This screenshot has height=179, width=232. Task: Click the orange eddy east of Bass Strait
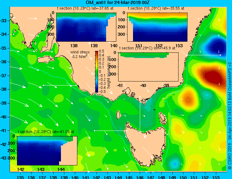click(188, 99)
